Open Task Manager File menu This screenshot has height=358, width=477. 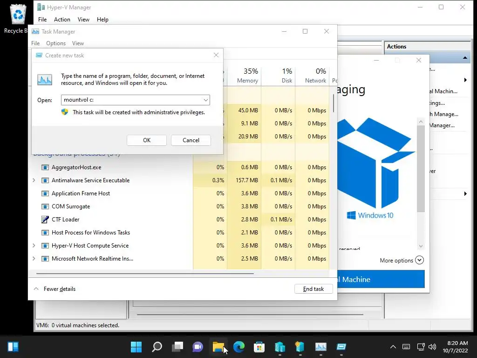click(35, 43)
